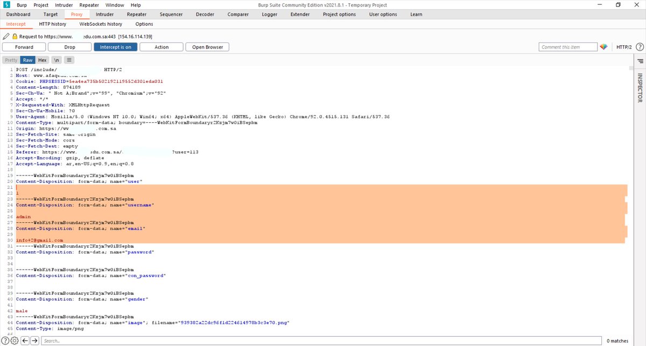Switch to the Logger tab
The width and height of the screenshot is (646, 346).
pyautogui.click(x=270, y=15)
